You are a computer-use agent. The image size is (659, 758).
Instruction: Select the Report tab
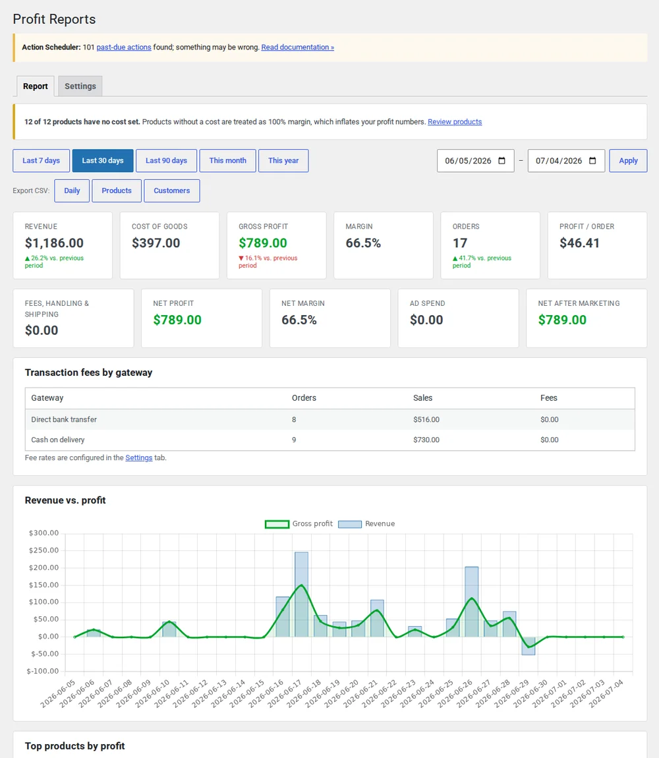[x=36, y=86]
